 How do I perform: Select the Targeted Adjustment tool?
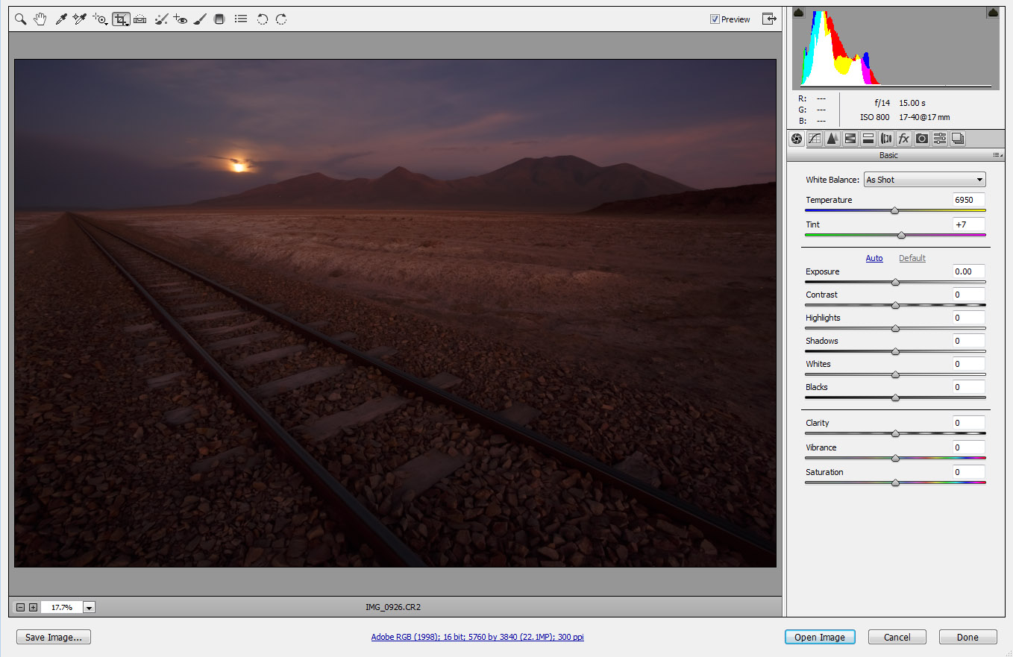101,19
